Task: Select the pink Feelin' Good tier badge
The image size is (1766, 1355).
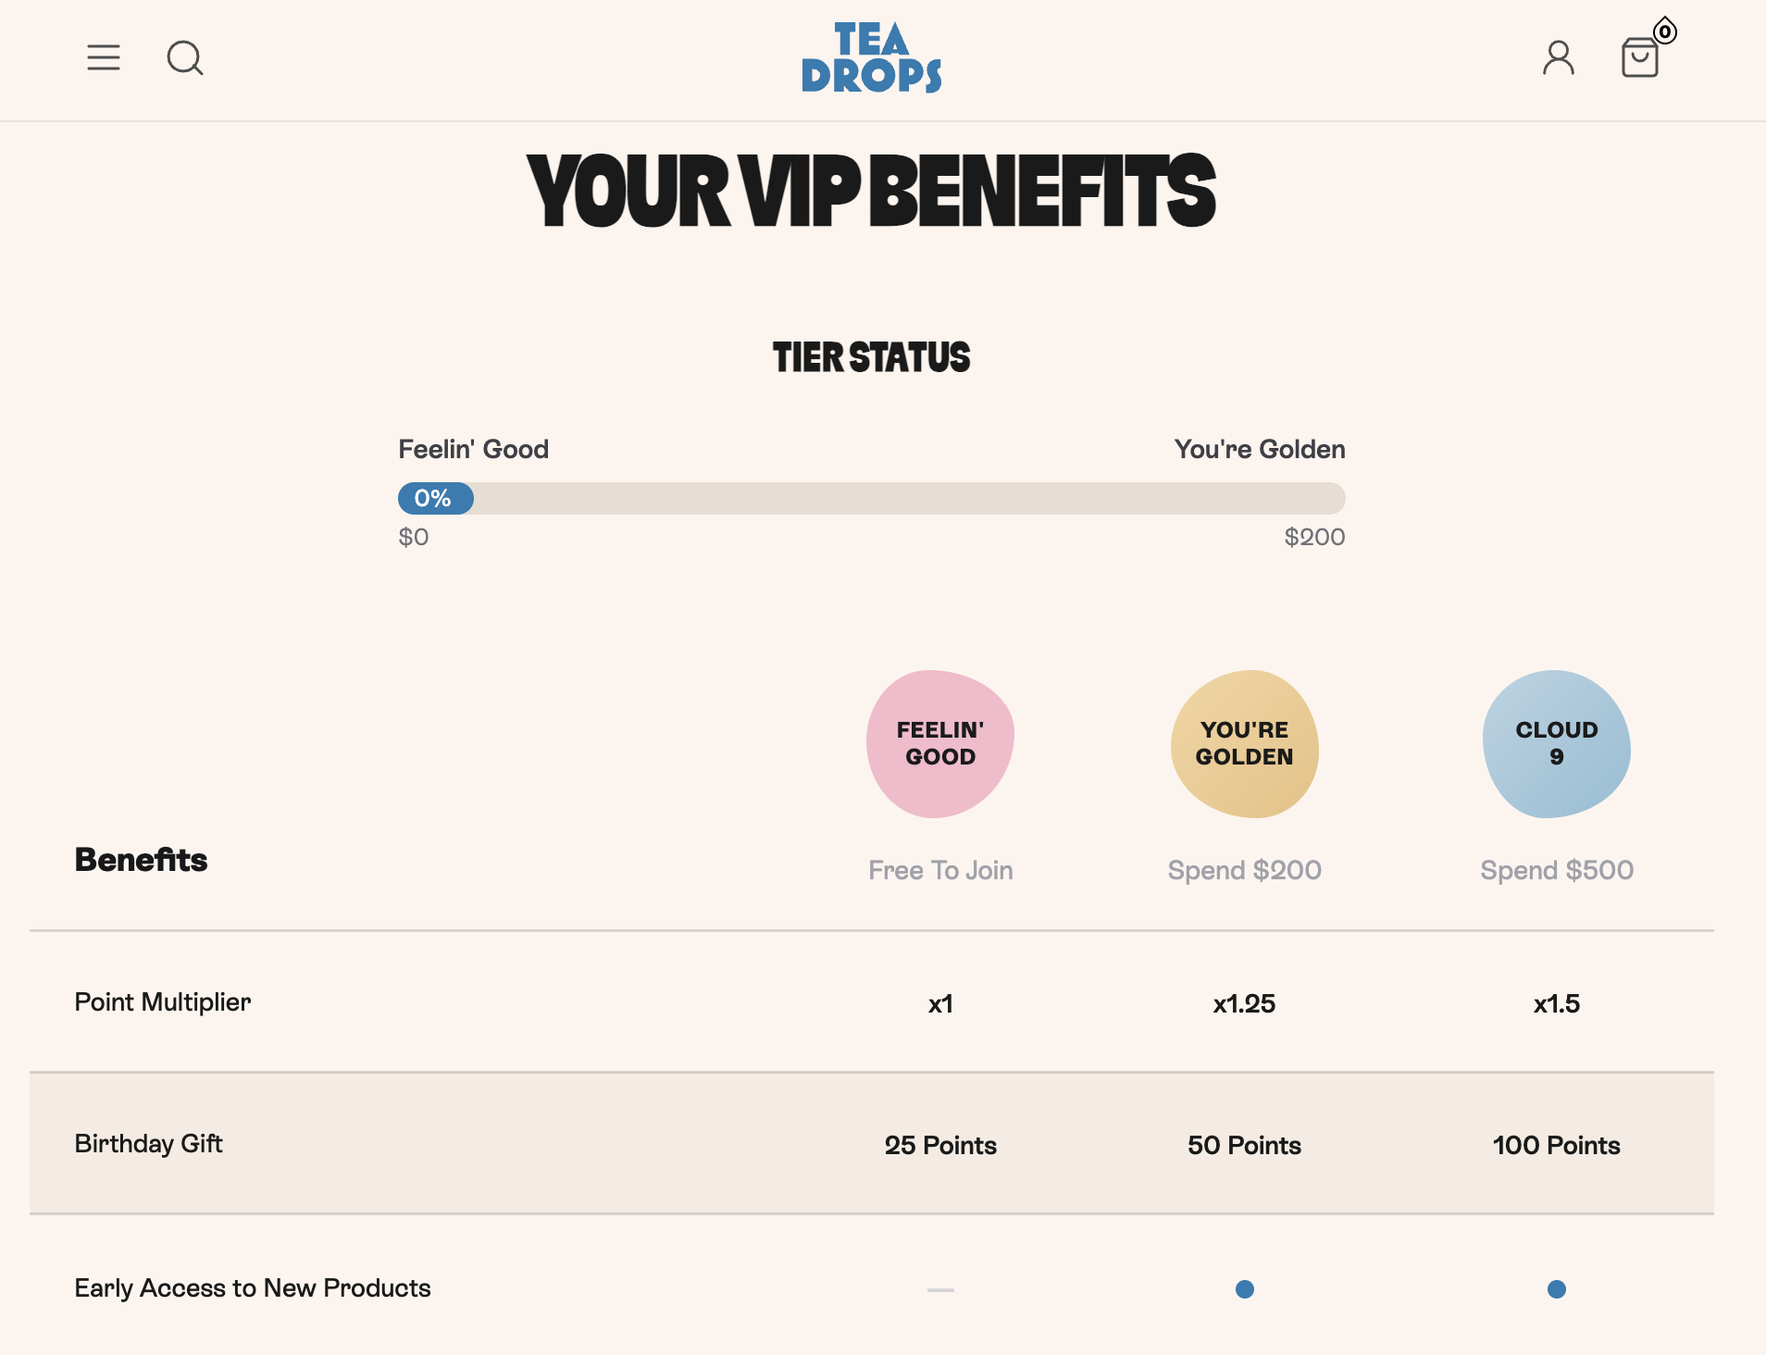Action: [x=940, y=744]
